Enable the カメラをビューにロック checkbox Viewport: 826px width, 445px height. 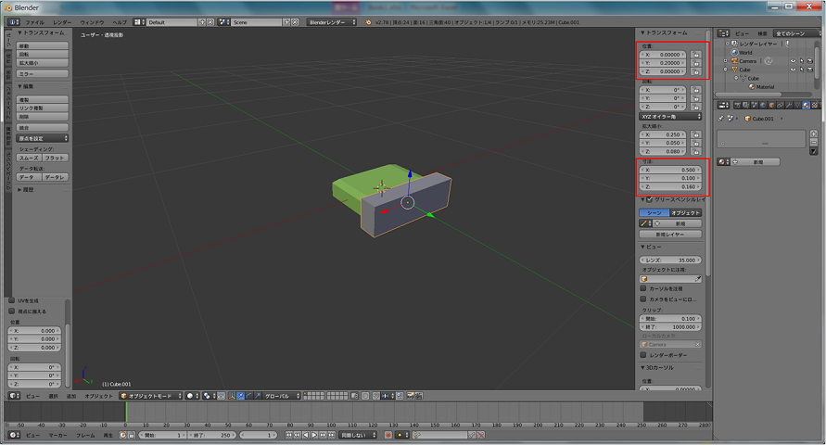point(644,299)
